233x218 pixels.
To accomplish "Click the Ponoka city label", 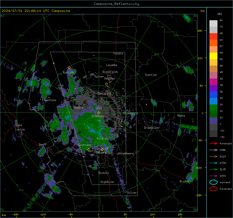I will coord(118,53).
